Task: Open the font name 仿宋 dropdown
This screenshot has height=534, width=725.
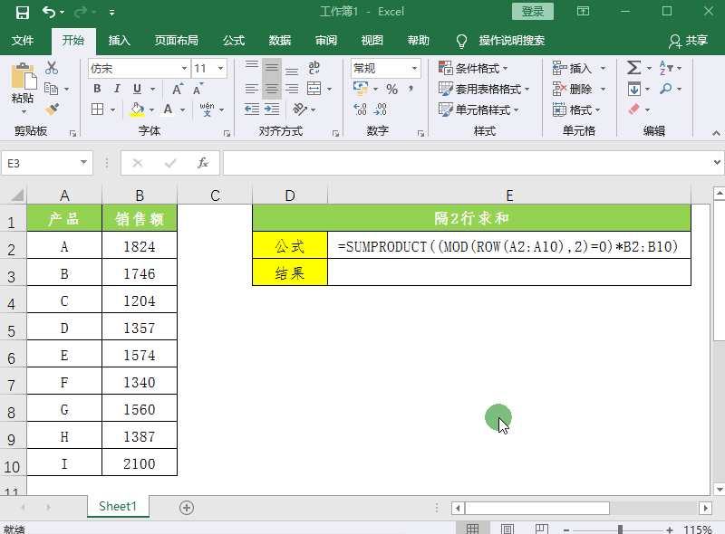Action: point(184,68)
